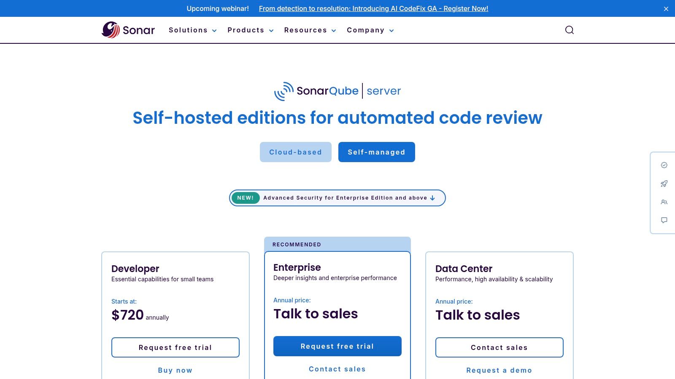Request free trial for Developer edition
Viewport: 675px width, 379px height.
(x=175, y=347)
